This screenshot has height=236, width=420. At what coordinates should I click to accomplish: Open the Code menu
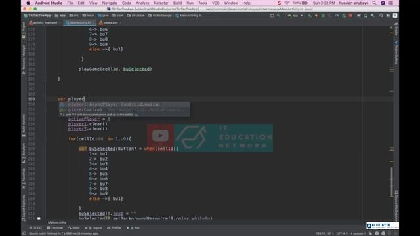pyautogui.click(x=127, y=3)
